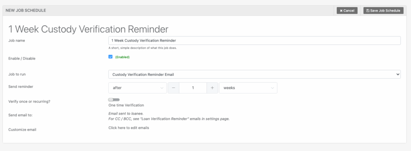Open the 'weeks' unit dropdown
This screenshot has height=151, width=411.
pyautogui.click(x=248, y=88)
